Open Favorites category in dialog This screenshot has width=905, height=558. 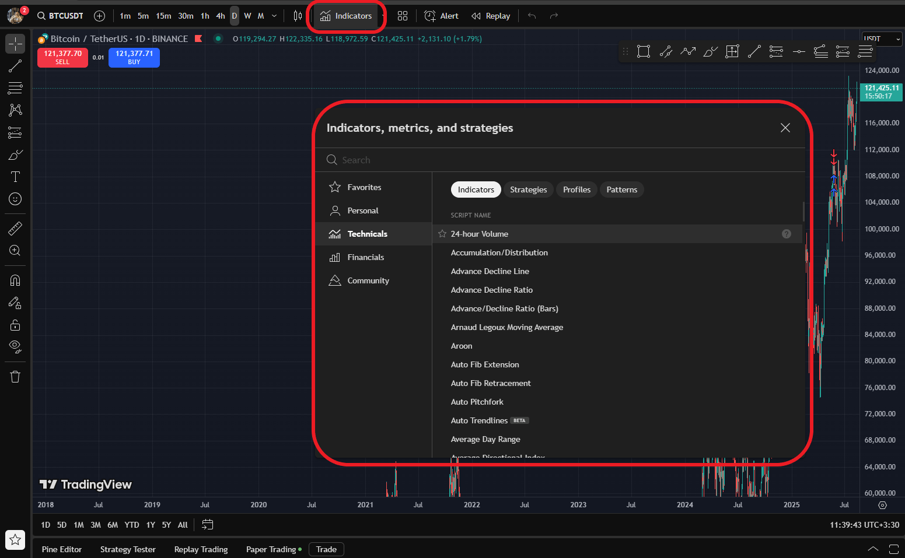click(x=373, y=187)
